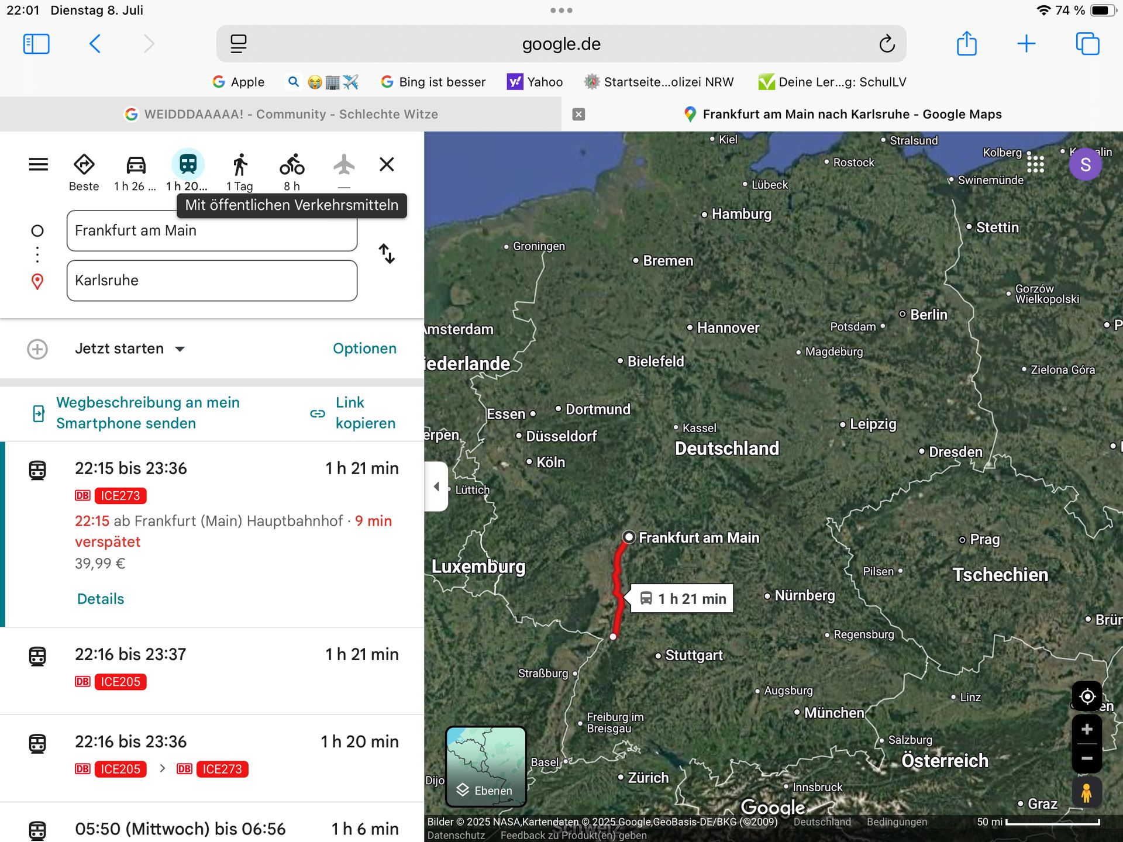Viewport: 1123px width, 842px height.
Task: Select the best route (Beste) mode
Action: point(84,165)
